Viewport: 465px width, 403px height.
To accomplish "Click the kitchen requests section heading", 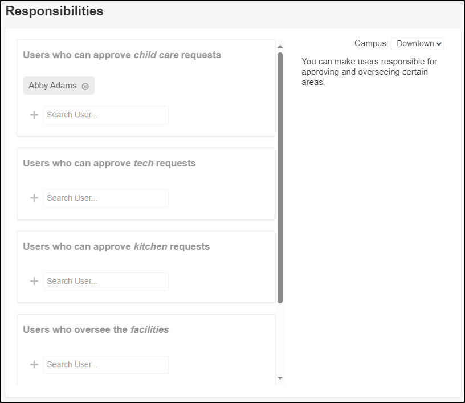I will pyautogui.click(x=116, y=247).
